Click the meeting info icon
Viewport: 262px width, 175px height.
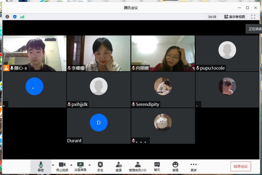[x=7, y=17]
